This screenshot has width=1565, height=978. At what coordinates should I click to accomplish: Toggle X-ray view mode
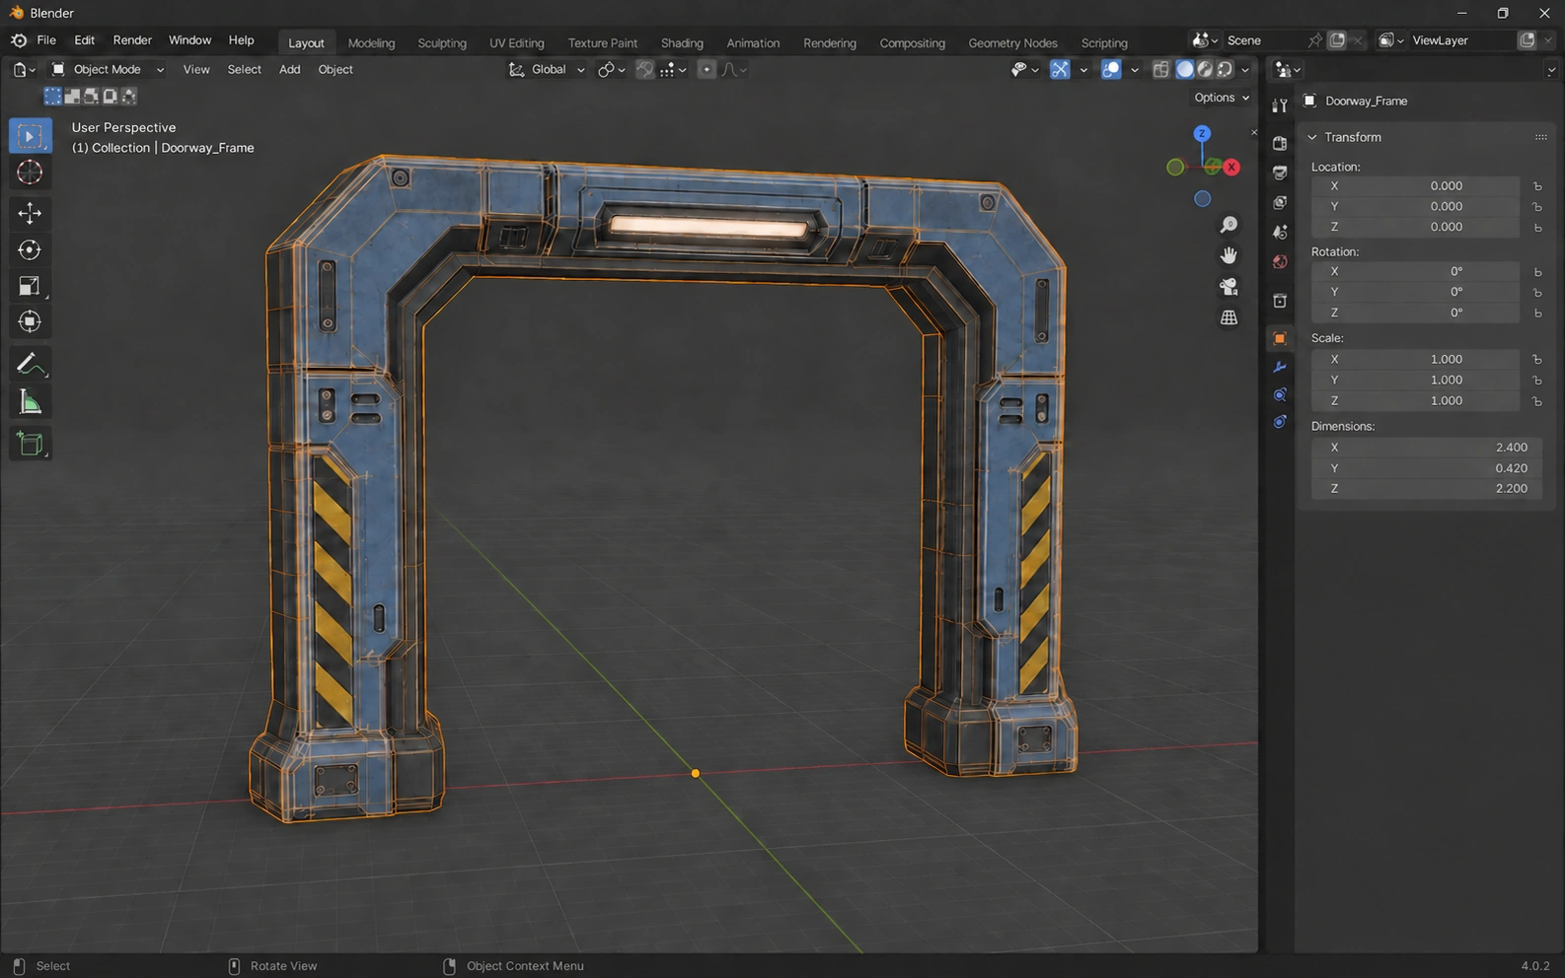tap(1161, 70)
